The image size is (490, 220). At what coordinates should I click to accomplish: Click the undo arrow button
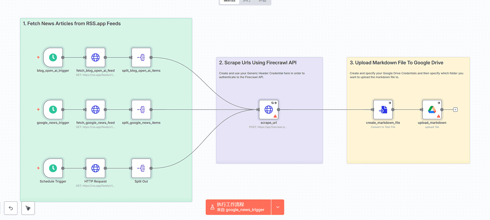[11, 208]
